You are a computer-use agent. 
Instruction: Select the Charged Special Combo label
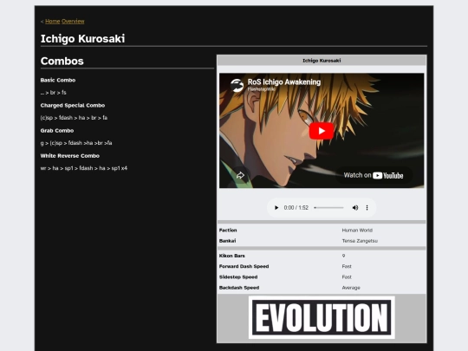[73, 106]
